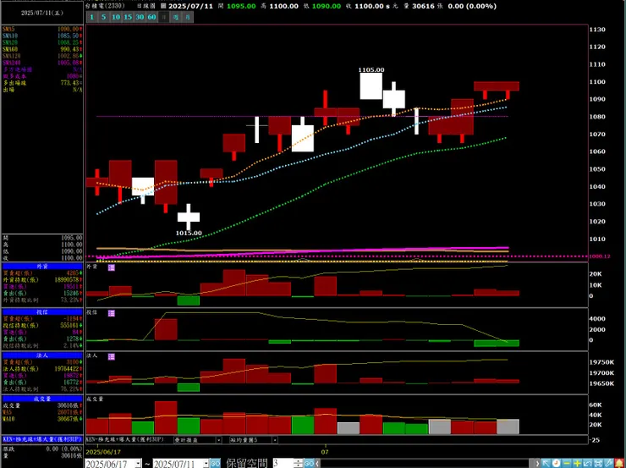
Task: Click the SMA120 indicator label
Action: pyautogui.click(x=11, y=56)
